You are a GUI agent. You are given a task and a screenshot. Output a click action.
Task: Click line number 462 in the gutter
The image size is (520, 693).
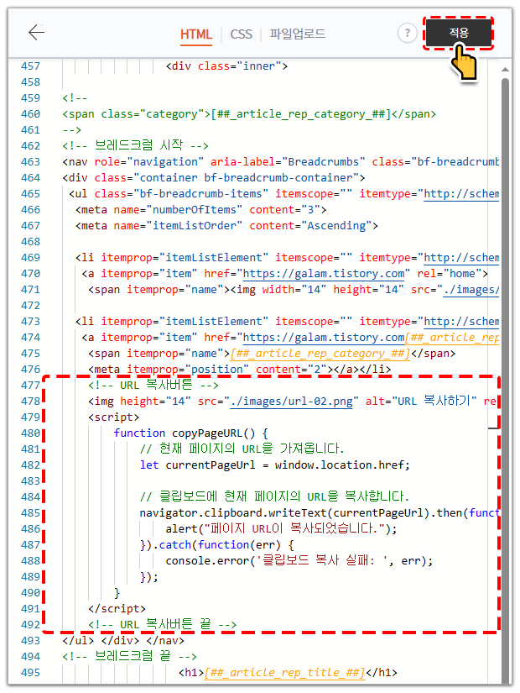pos(30,146)
